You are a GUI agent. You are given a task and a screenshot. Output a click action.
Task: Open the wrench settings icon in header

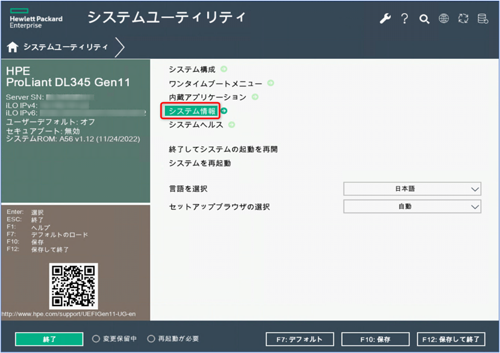coord(385,19)
